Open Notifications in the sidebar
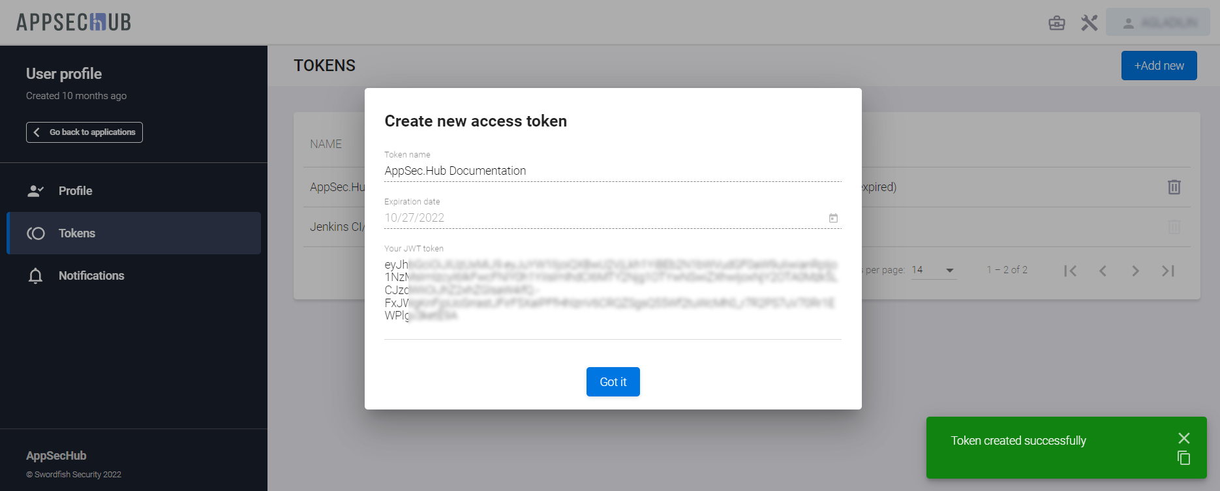 tap(91, 276)
